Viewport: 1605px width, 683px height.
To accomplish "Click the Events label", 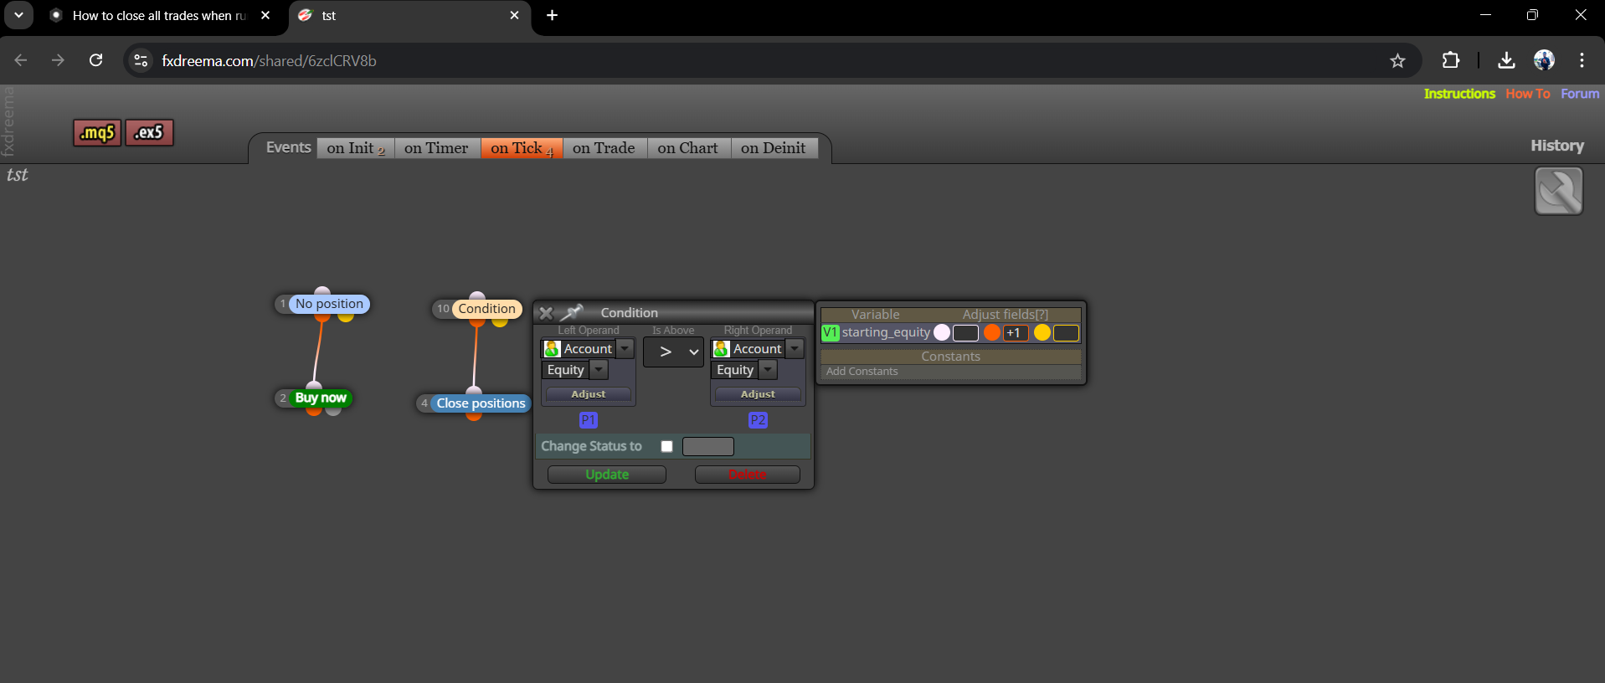I will point(288,147).
